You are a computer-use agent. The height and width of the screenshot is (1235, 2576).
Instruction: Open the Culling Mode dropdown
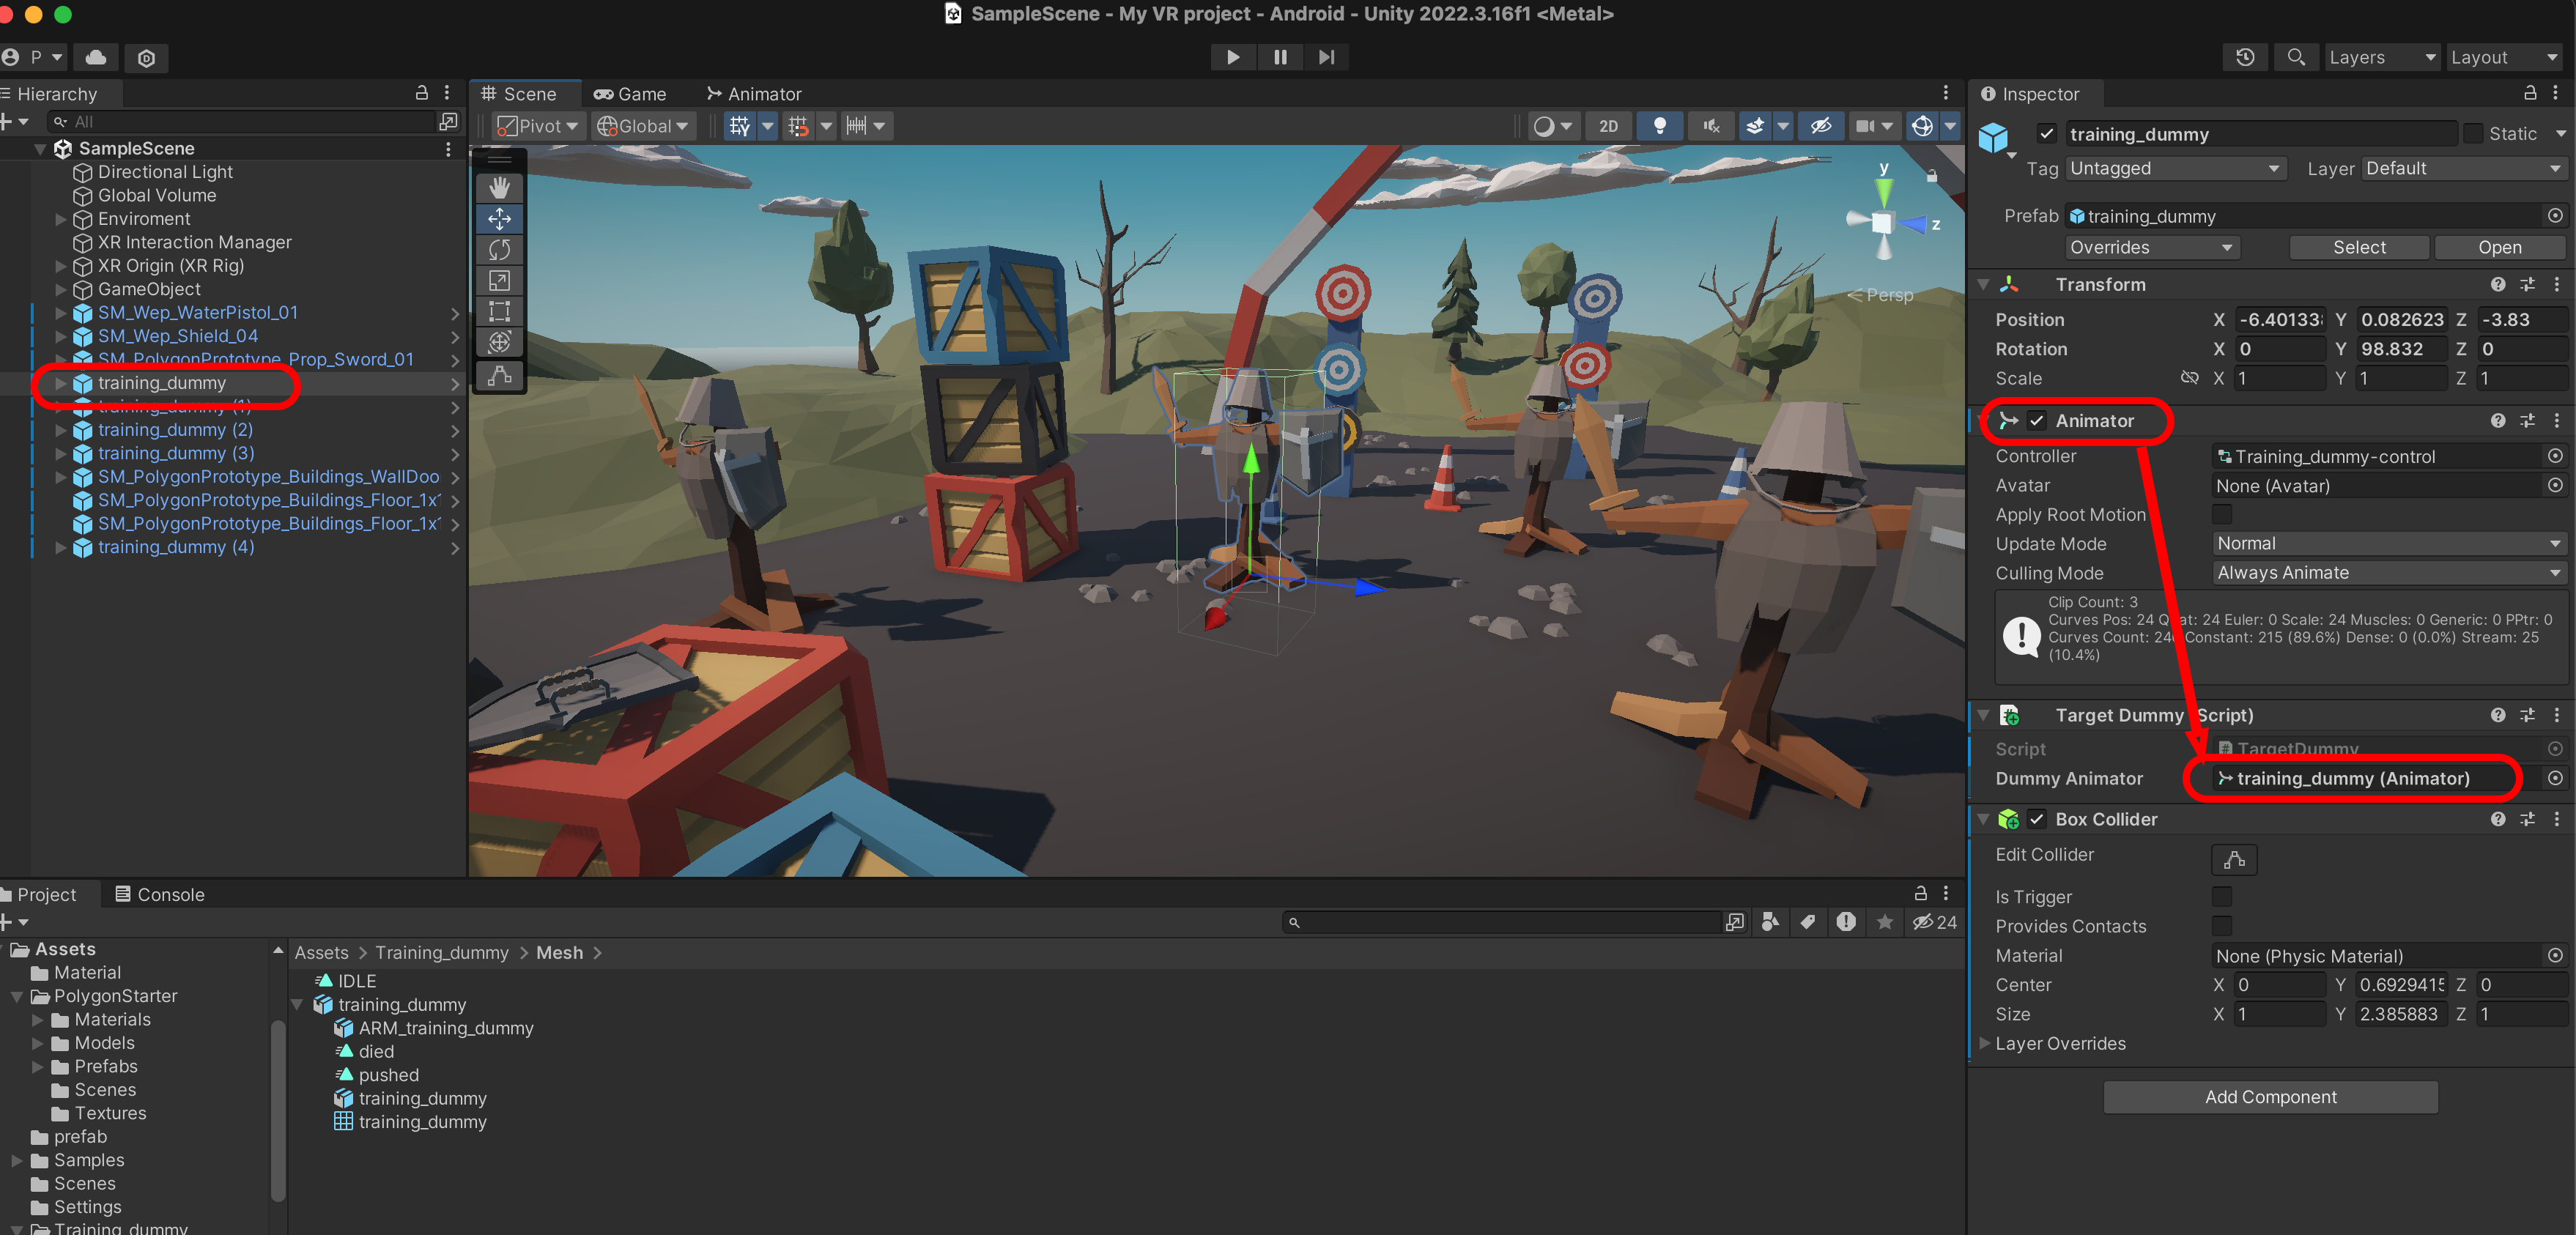coord(2386,573)
